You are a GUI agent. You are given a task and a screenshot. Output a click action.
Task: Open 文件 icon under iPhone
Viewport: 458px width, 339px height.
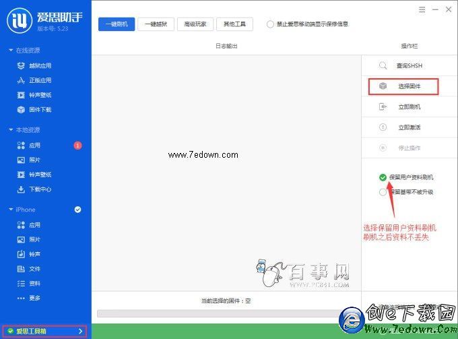click(21, 269)
